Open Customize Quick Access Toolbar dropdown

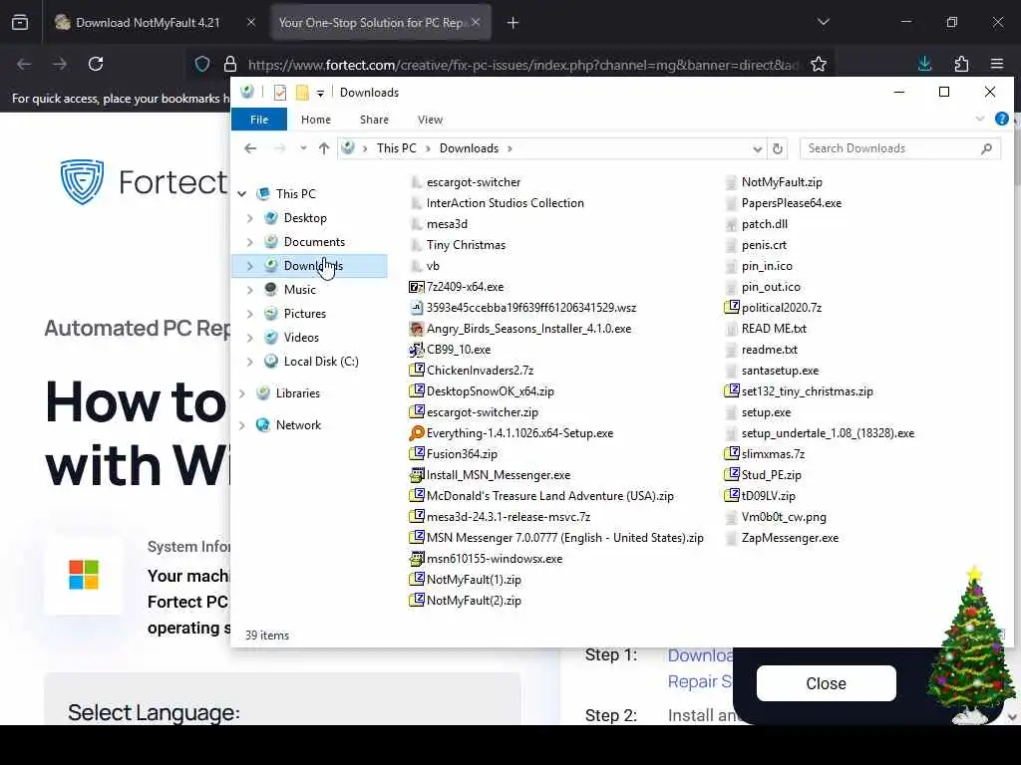(320, 94)
